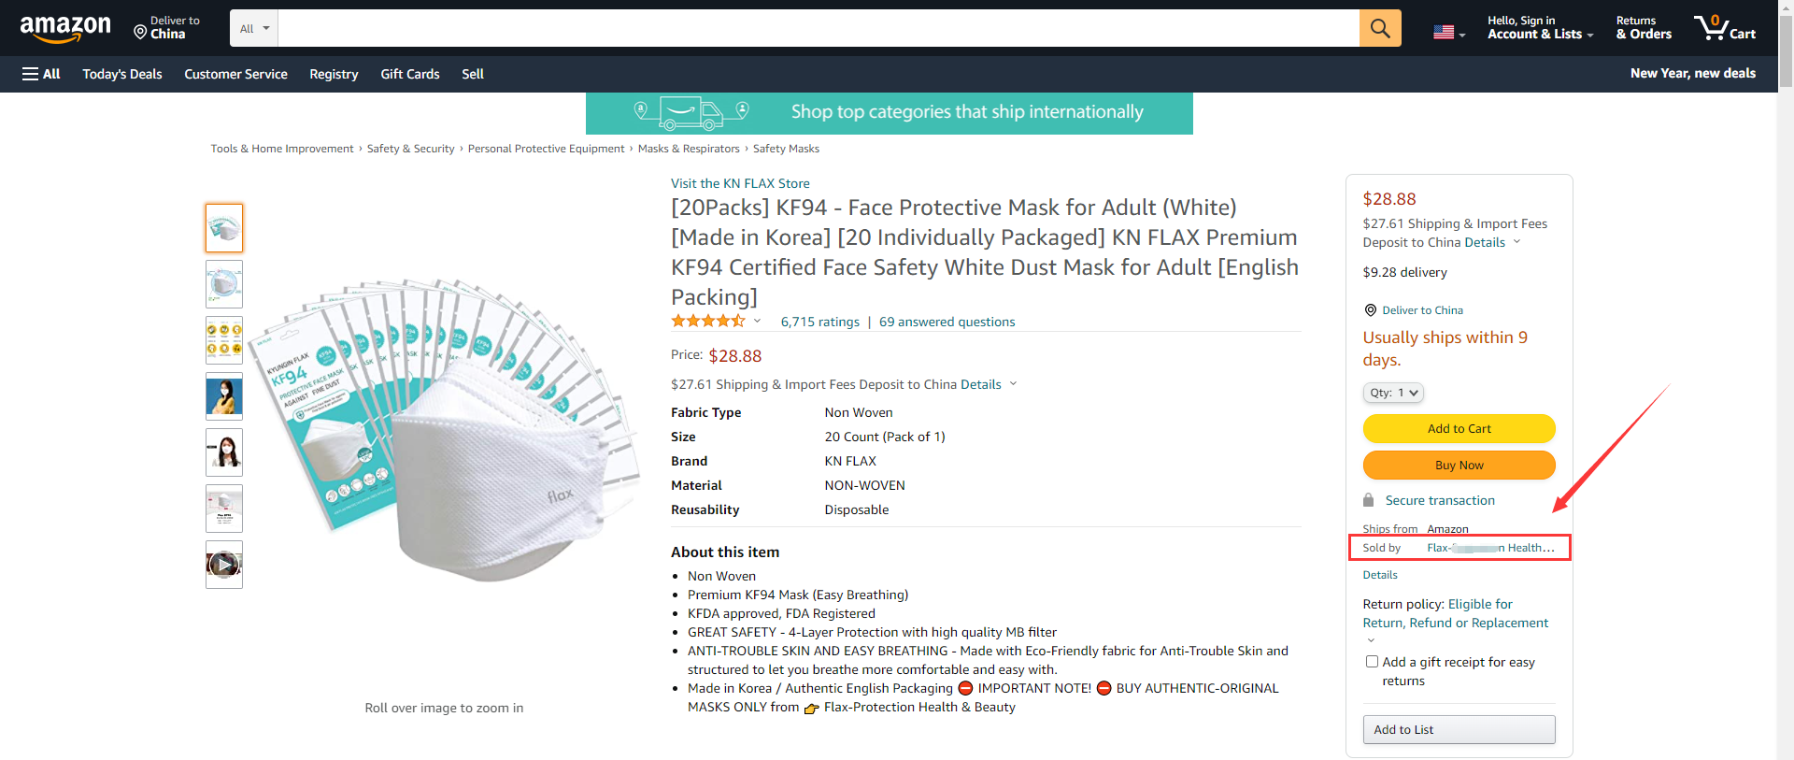Click the Deliver to China location pin
Screen dimensions: 1794x760
[140, 33]
